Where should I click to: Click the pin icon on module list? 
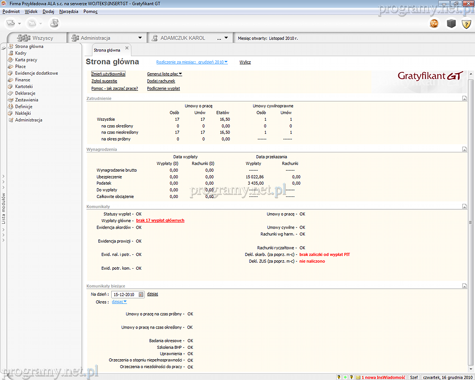click(3, 47)
